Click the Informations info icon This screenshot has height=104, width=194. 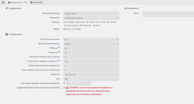click(x=125, y=8)
